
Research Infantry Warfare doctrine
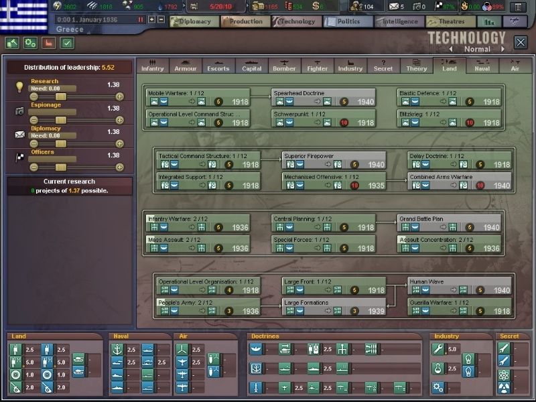[x=198, y=223]
